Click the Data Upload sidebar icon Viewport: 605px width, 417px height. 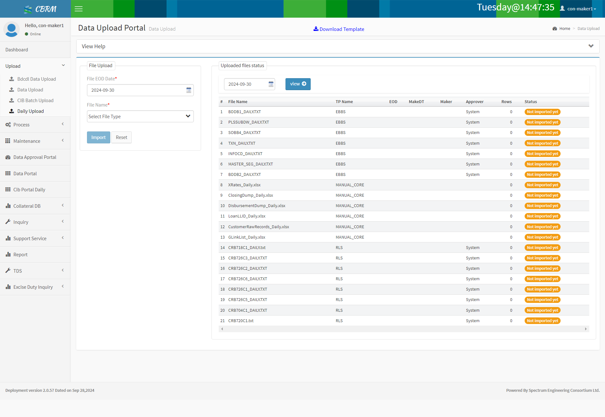coord(12,90)
